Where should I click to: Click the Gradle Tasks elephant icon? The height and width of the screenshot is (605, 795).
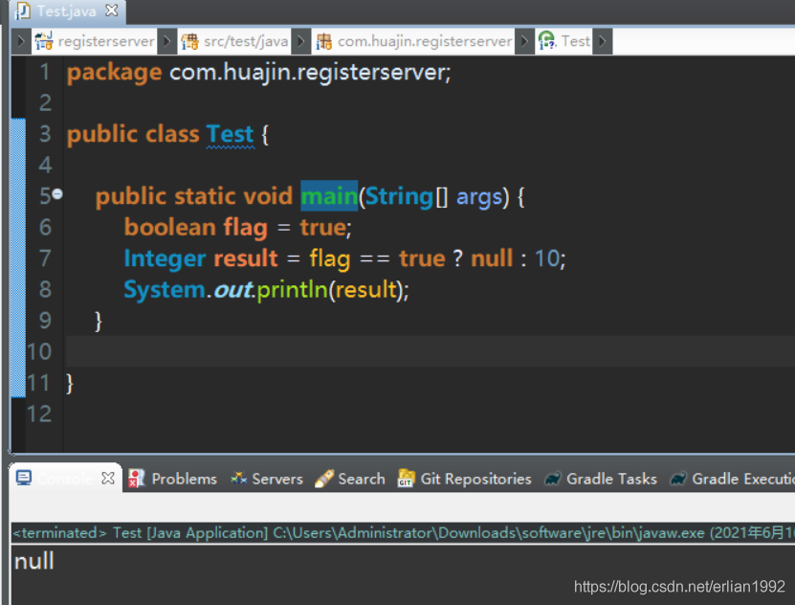[x=553, y=479]
